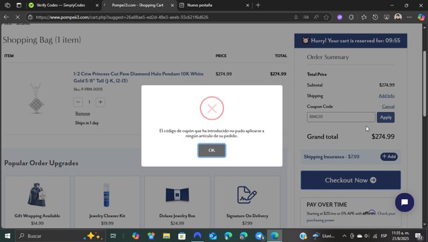Open translate page option in address bar

pyautogui.click(x=306, y=17)
